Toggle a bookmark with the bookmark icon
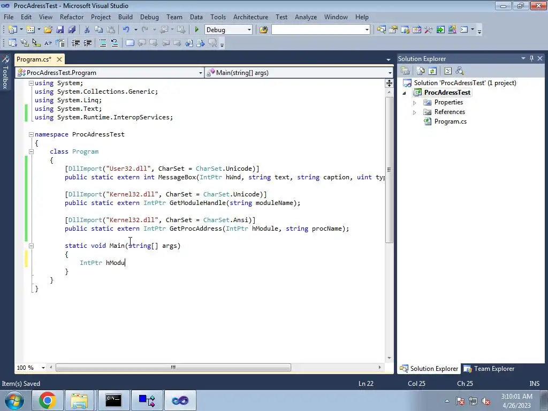 (130, 43)
